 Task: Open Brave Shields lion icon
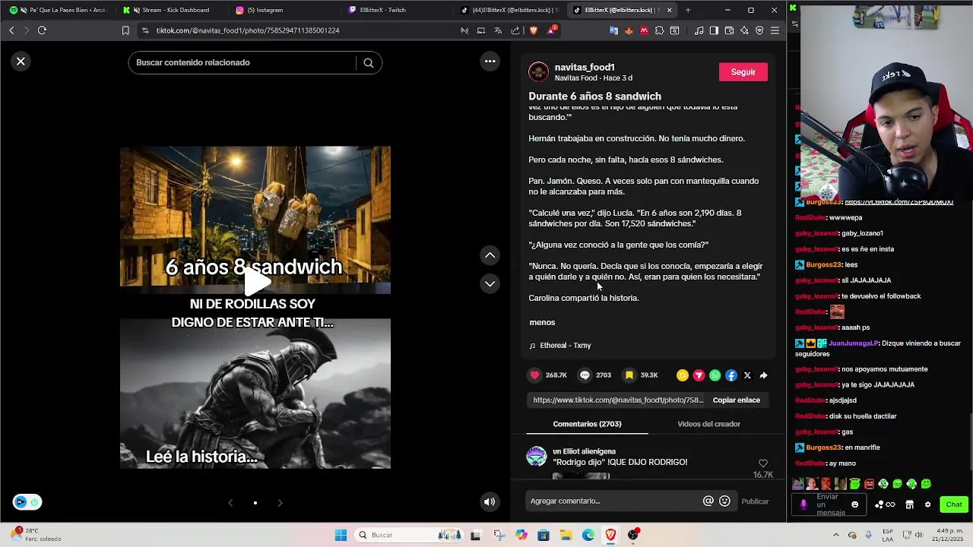coord(534,30)
